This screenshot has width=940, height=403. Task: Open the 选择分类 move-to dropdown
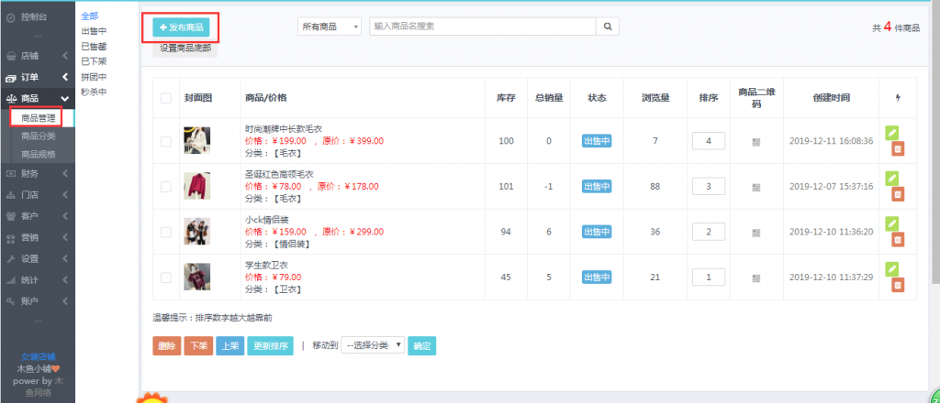click(373, 346)
